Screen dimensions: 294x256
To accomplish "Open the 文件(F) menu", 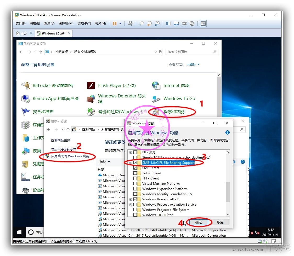I will click(20, 24).
